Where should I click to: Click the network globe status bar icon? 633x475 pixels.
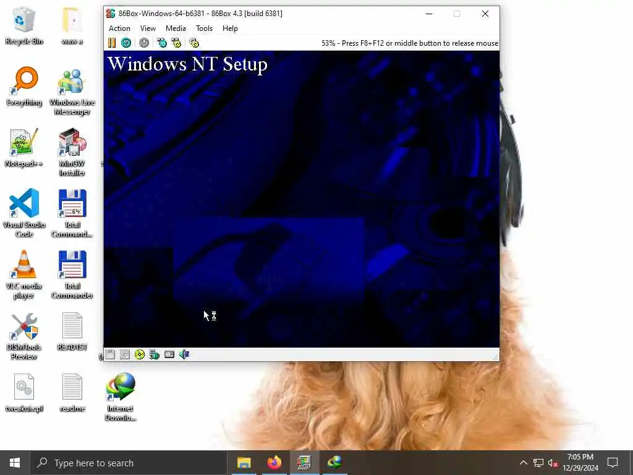pos(154,354)
